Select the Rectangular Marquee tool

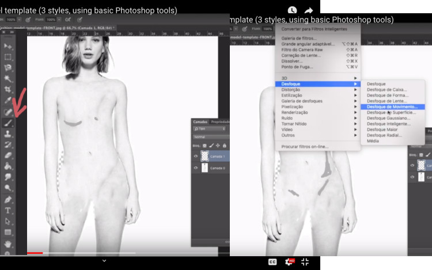(x=7, y=57)
